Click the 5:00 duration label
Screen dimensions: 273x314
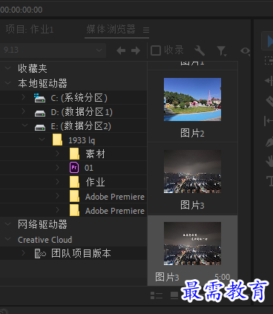(223, 277)
